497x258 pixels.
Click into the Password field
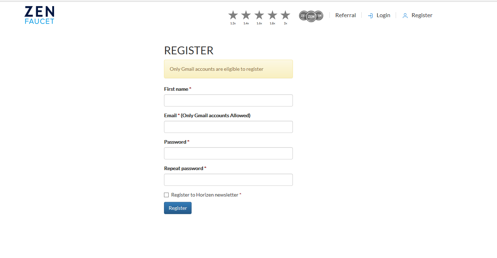coord(228,153)
